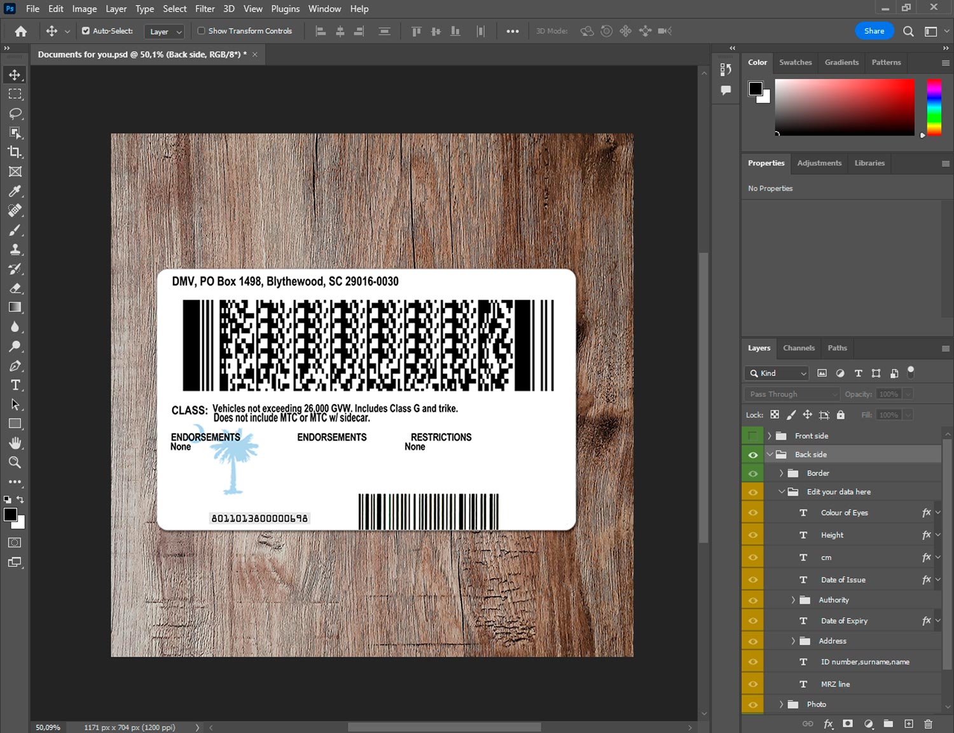This screenshot has height=733, width=954.
Task: Open the Filter menu
Action: tap(205, 9)
